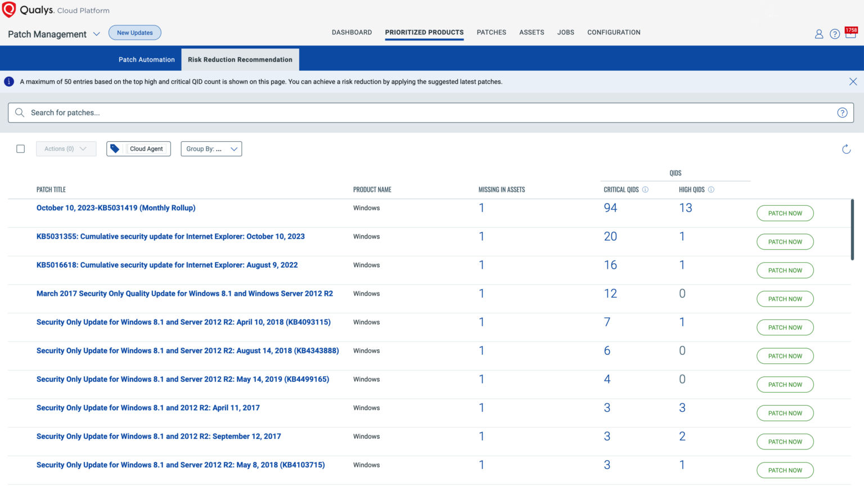This screenshot has height=486, width=864.
Task: Click the help question mark icon
Action: coord(835,34)
